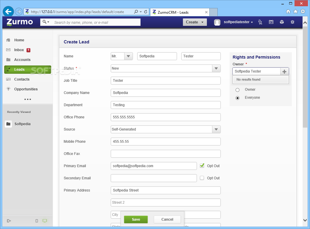Expand the softpediatester user menu
The height and width of the screenshot is (229, 310).
(x=238, y=22)
